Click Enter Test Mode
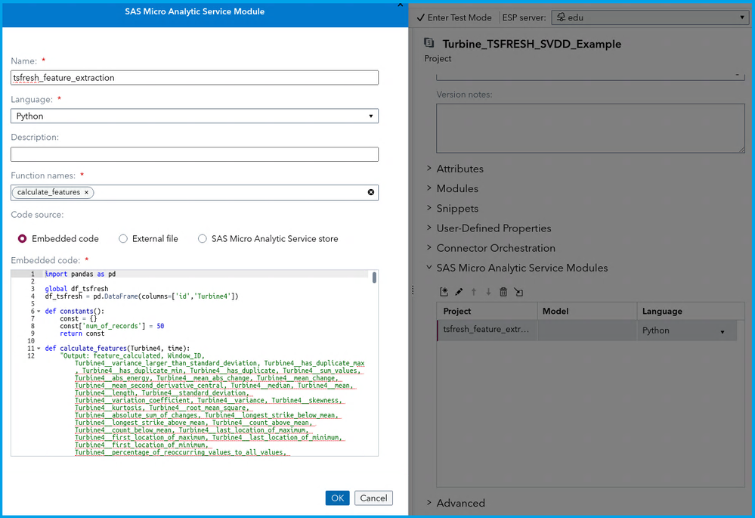The height and width of the screenshot is (518, 755). [x=453, y=17]
